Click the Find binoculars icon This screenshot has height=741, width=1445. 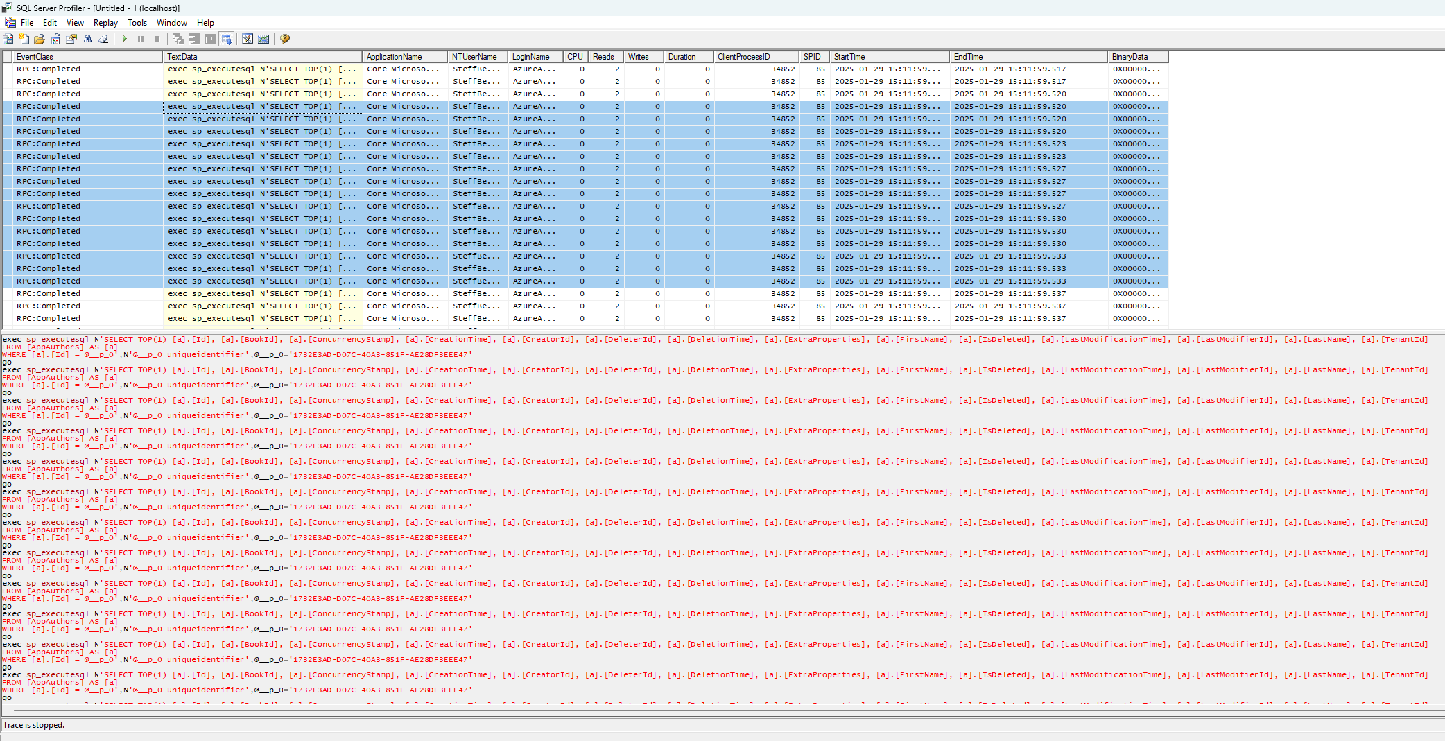coord(87,39)
